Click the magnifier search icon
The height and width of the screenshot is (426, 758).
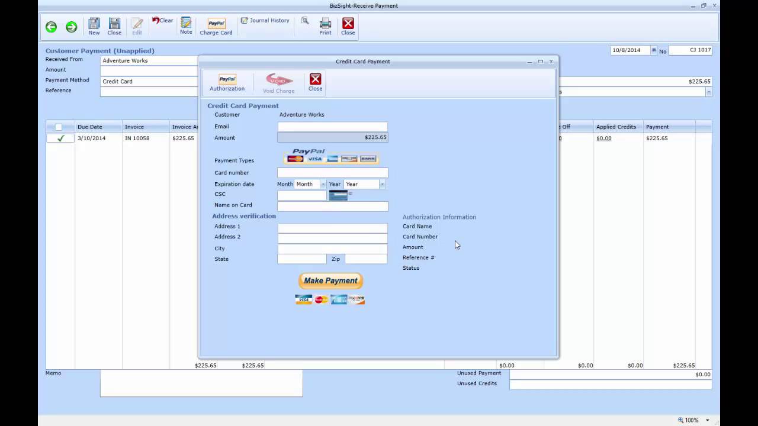click(x=305, y=21)
